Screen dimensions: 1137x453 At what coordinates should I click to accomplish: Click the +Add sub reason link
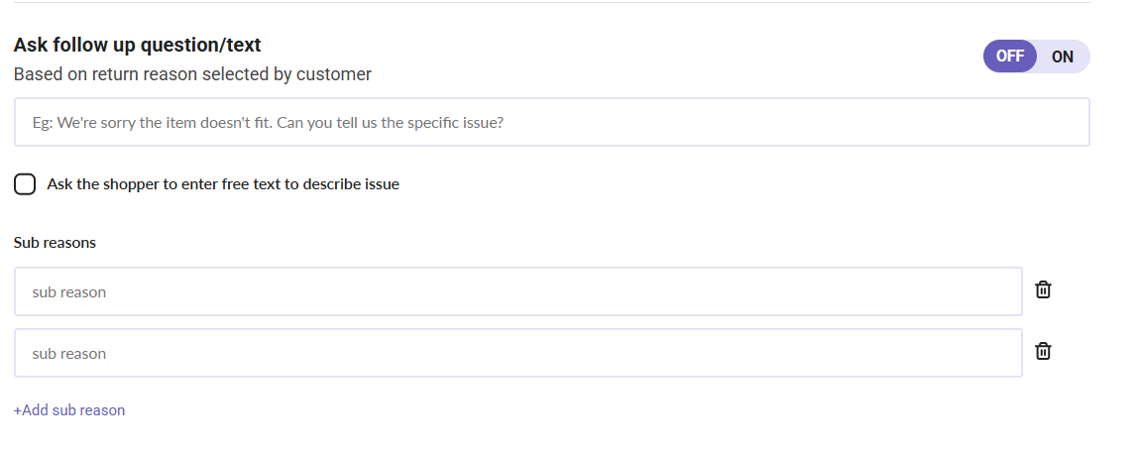[69, 410]
